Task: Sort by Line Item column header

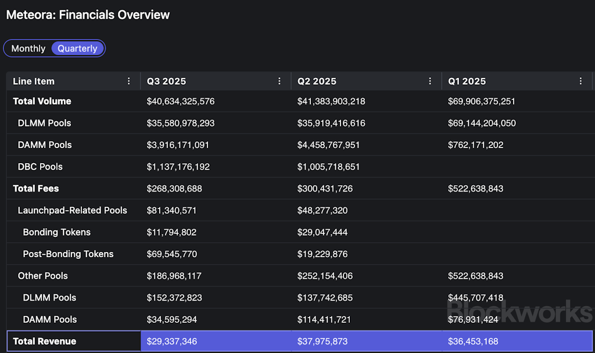Action: pos(34,81)
